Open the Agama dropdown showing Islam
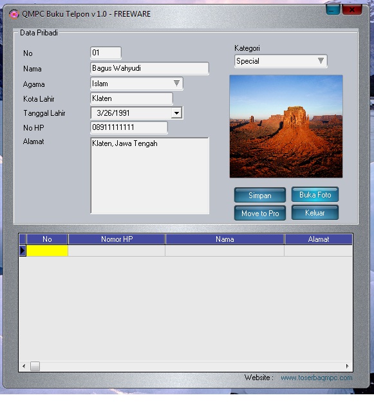 [x=136, y=84]
